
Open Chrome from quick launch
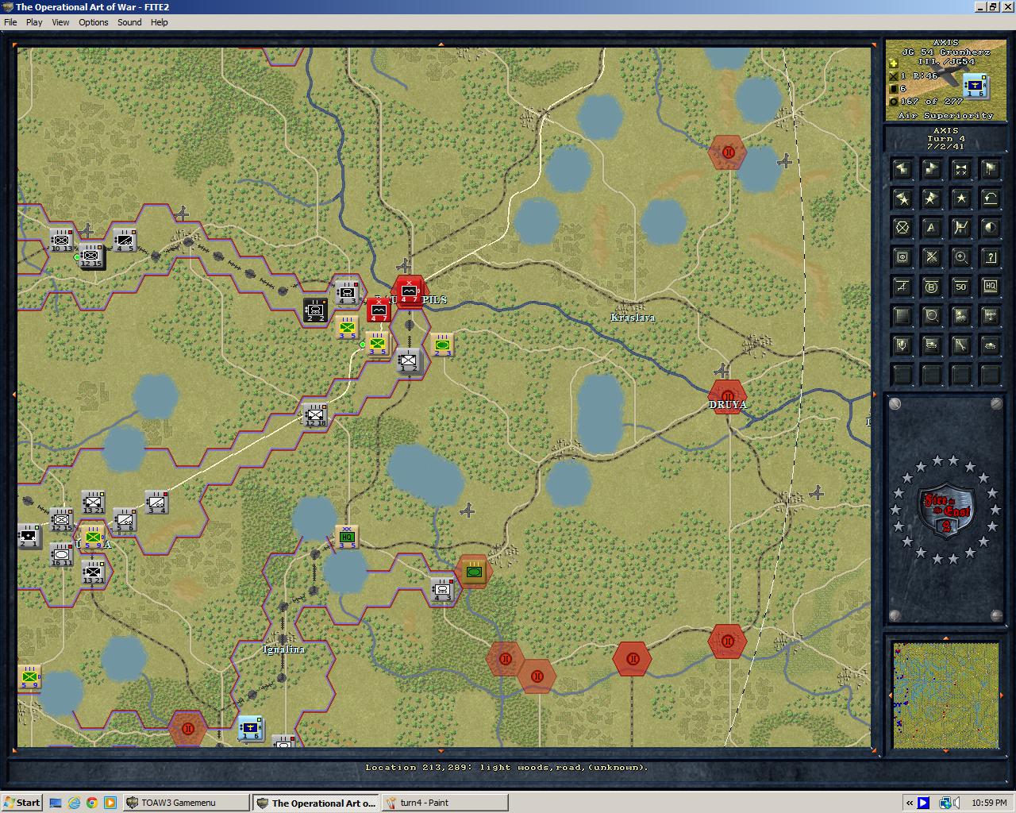coord(92,803)
